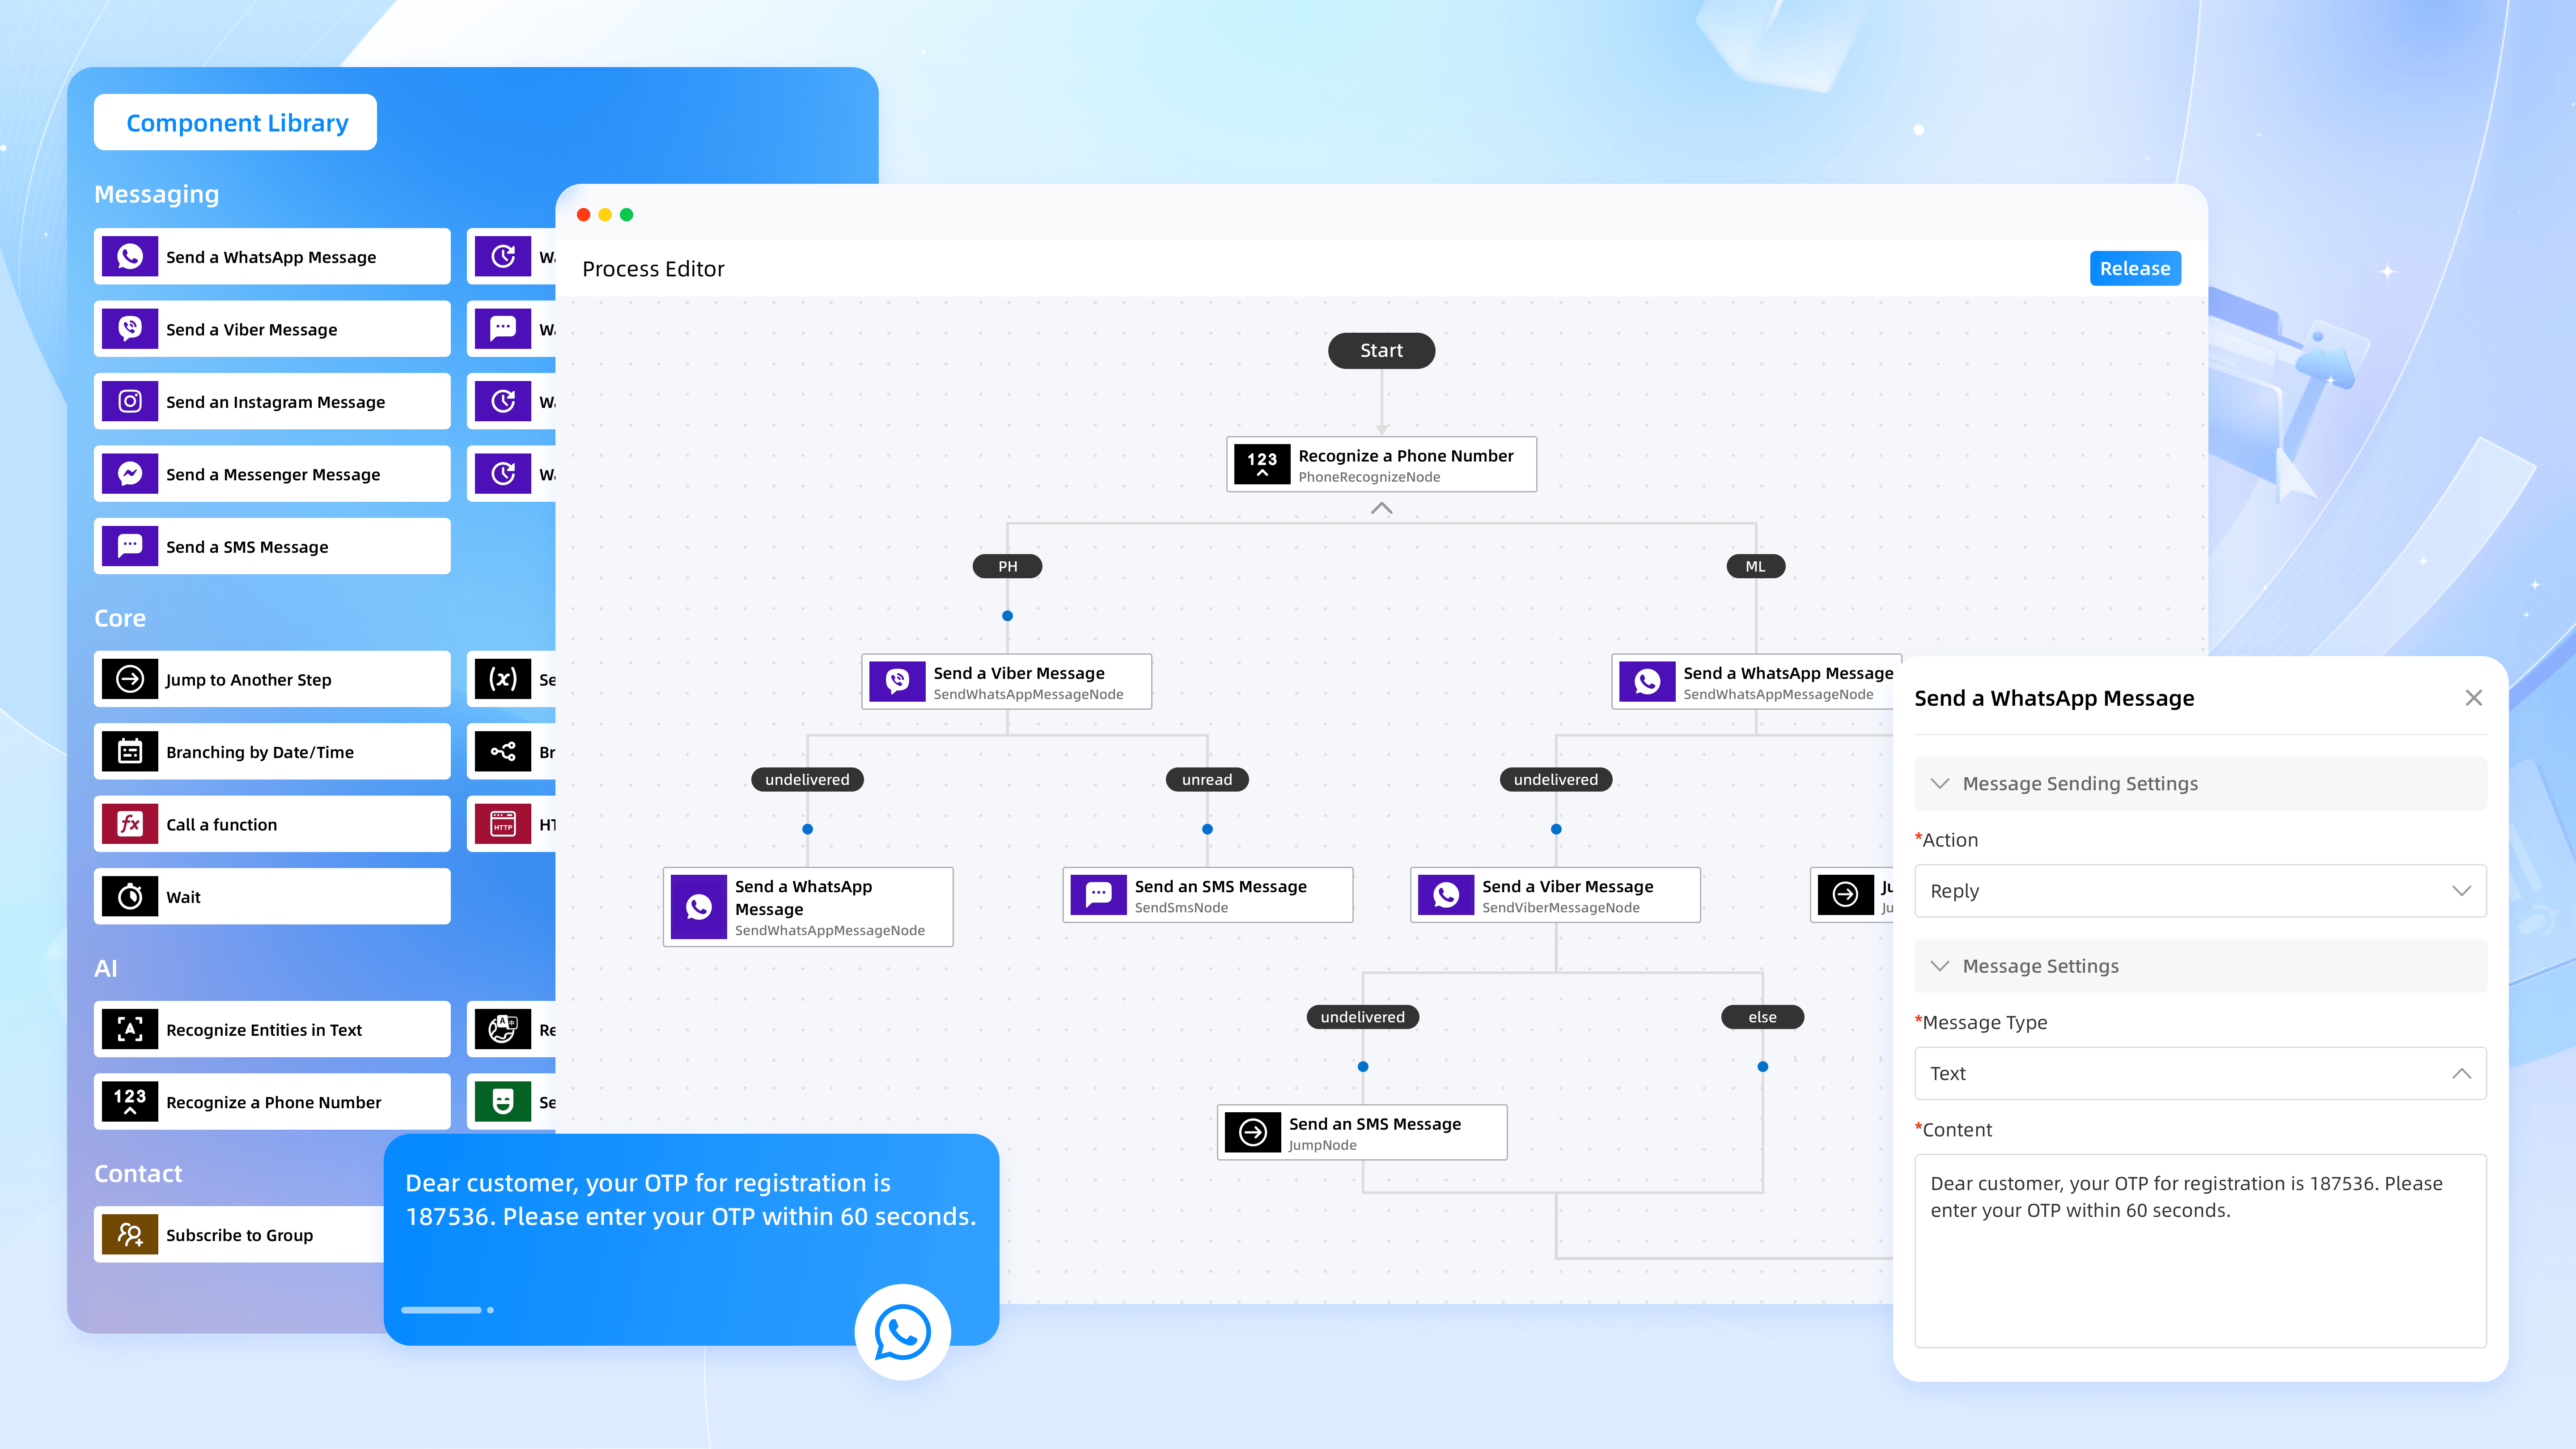2576x1449 pixels.
Task: Select the Send a WhatsApp Message component icon
Action: (x=130, y=257)
